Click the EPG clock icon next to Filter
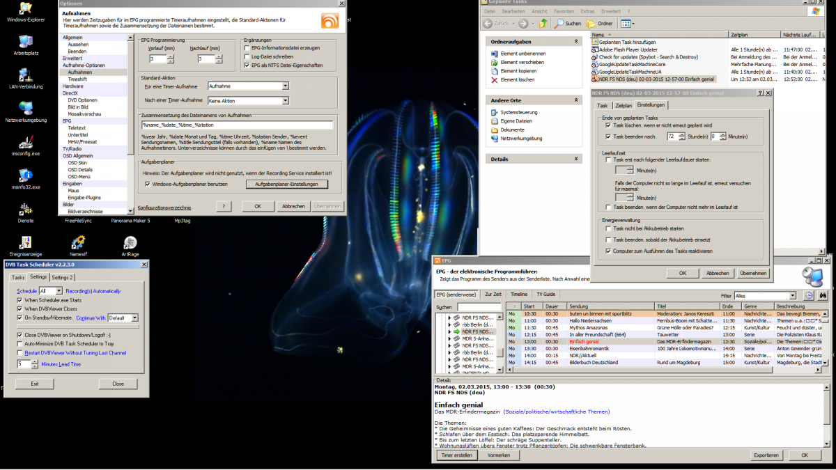Screen dimensions: 836x470 810,296
